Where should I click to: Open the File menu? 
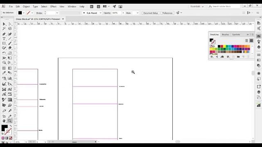(11, 7)
